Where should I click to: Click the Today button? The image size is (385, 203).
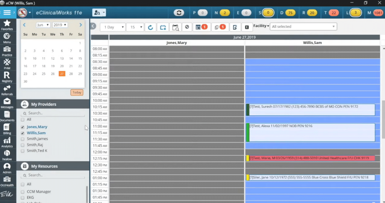point(77,93)
